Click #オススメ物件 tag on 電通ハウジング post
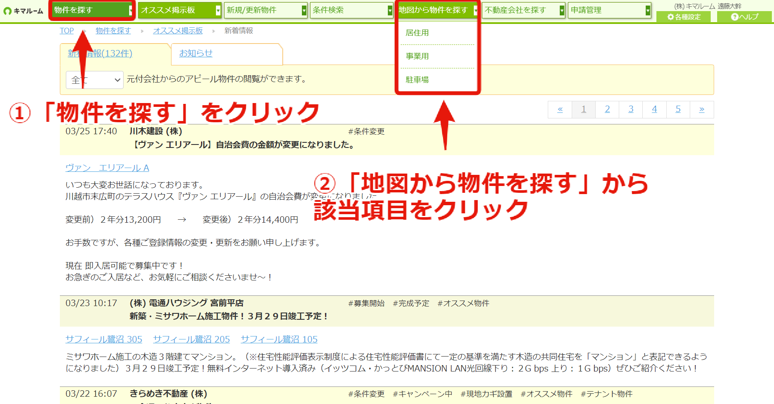This screenshot has width=774, height=404. click(x=464, y=304)
